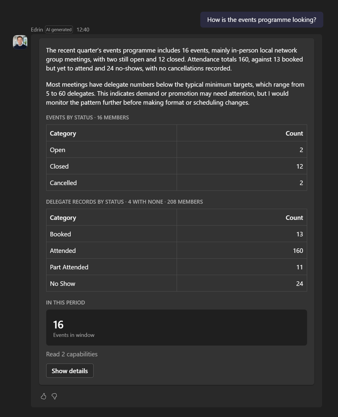Click the Attended row showing 160

click(176, 250)
